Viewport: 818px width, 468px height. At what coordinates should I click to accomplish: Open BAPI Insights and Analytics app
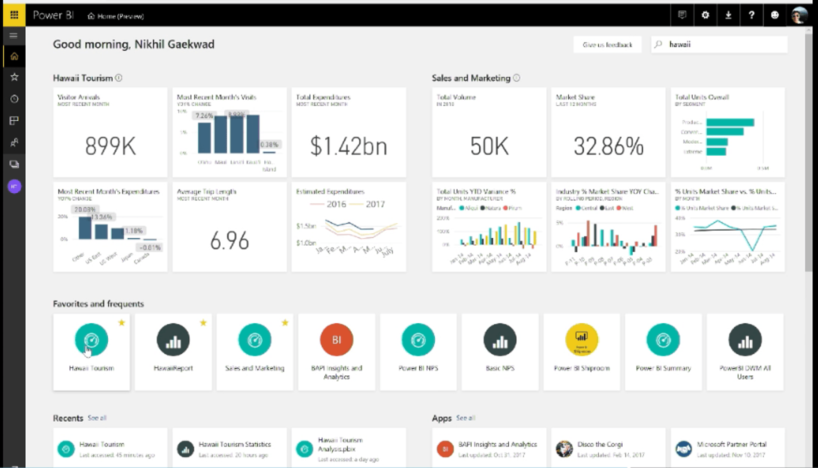pos(489,448)
